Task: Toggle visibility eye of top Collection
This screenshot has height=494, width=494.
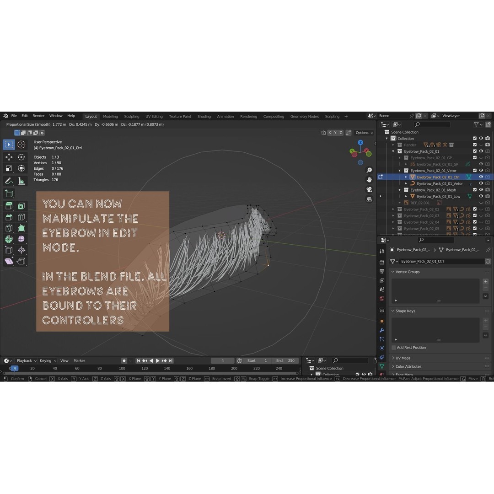Action: pyautogui.click(x=481, y=138)
